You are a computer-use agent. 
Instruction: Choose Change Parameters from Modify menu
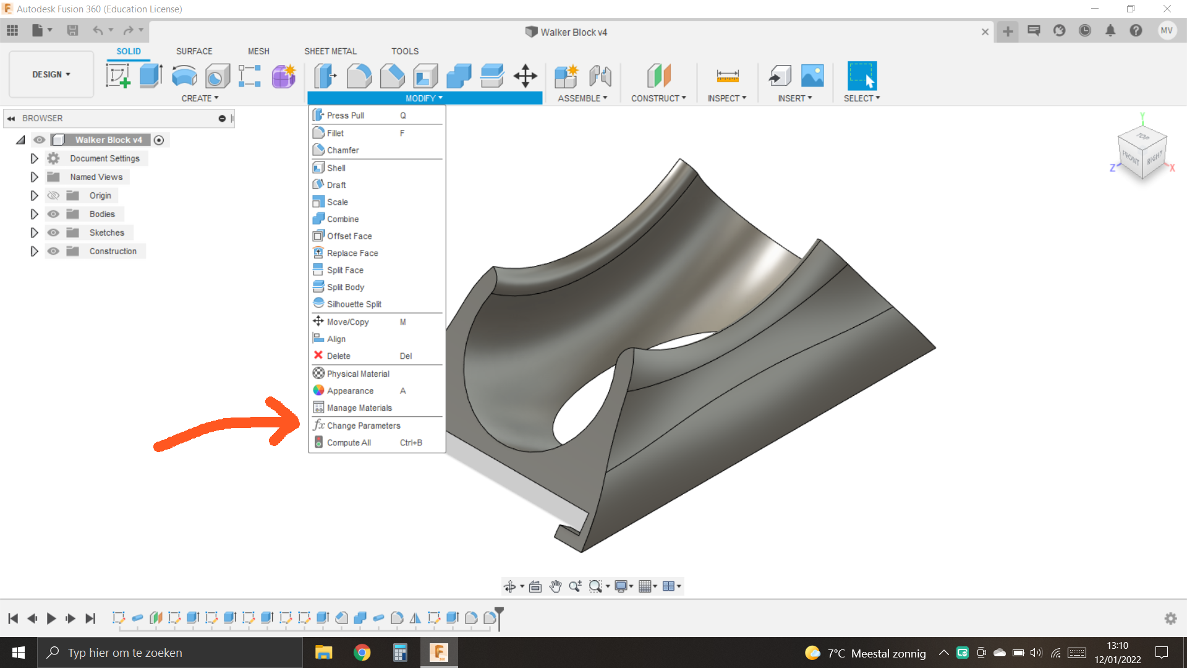(x=364, y=426)
